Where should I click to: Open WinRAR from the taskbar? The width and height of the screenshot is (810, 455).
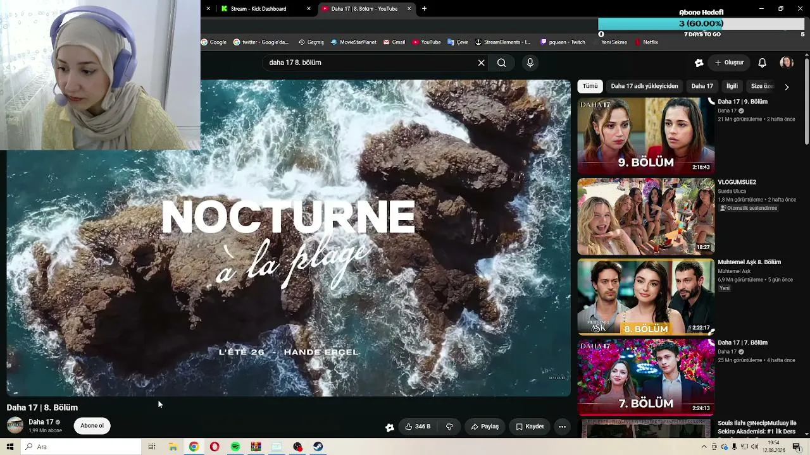[x=256, y=447]
